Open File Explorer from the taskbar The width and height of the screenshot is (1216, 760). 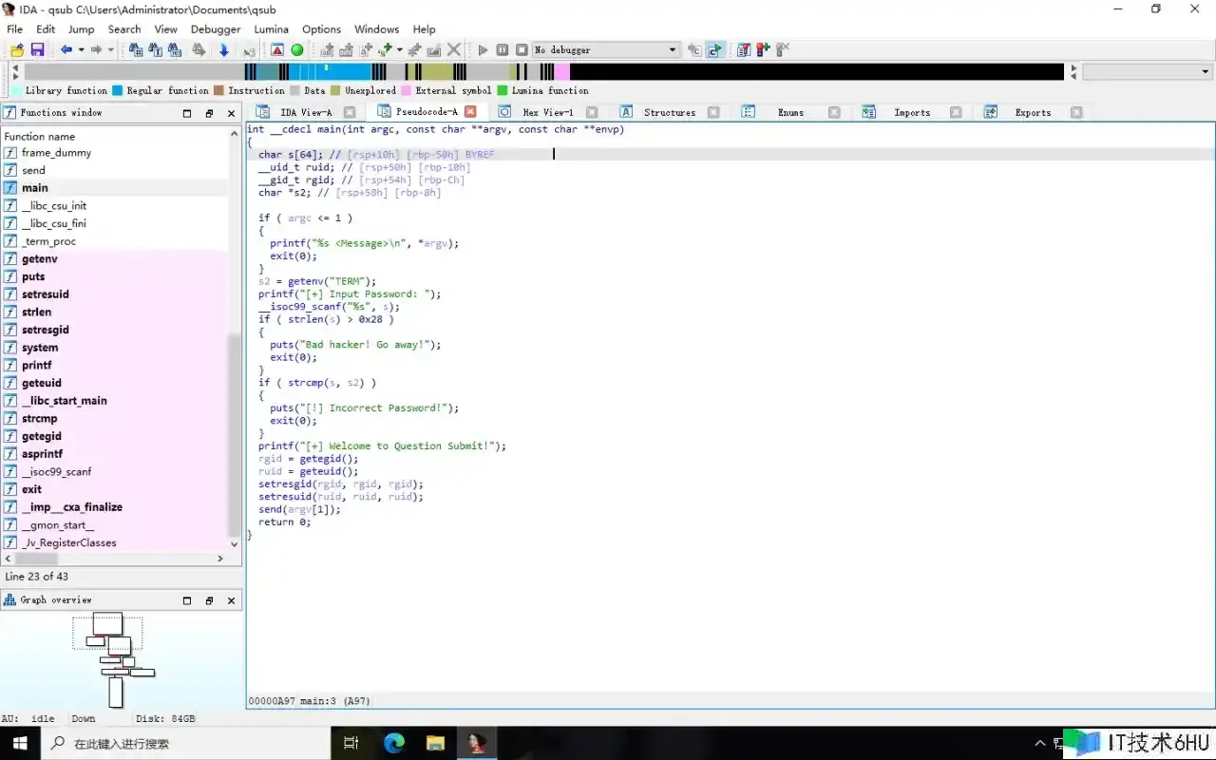[x=435, y=743]
